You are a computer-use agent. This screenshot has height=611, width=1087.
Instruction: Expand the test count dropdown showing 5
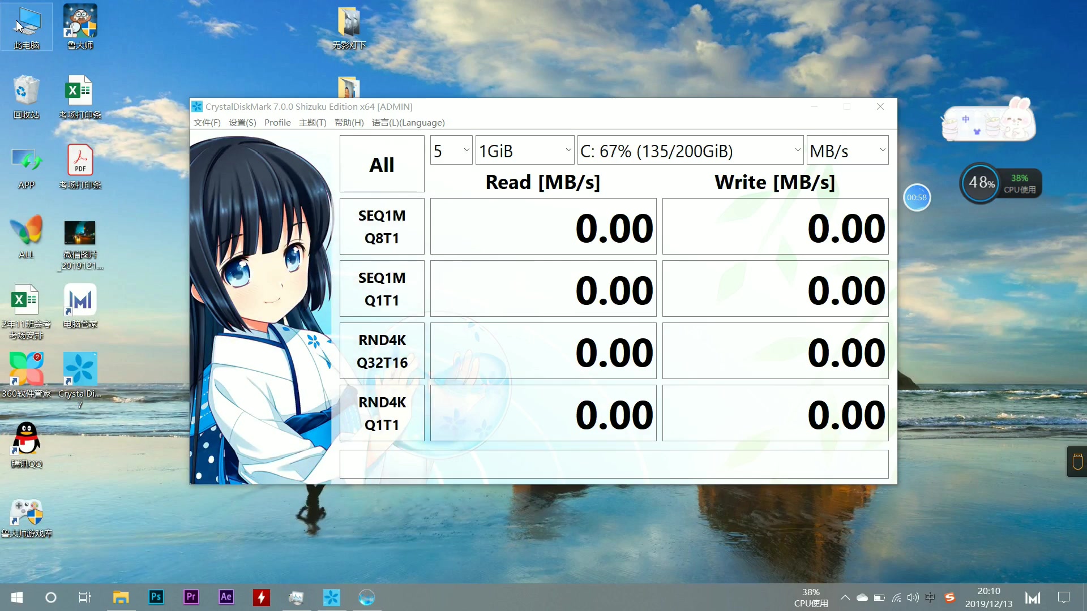click(451, 150)
